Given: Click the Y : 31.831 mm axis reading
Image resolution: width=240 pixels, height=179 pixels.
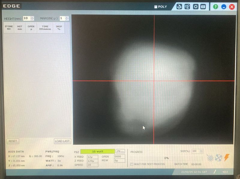Looking at the screenshot, I should [x=16, y=161].
